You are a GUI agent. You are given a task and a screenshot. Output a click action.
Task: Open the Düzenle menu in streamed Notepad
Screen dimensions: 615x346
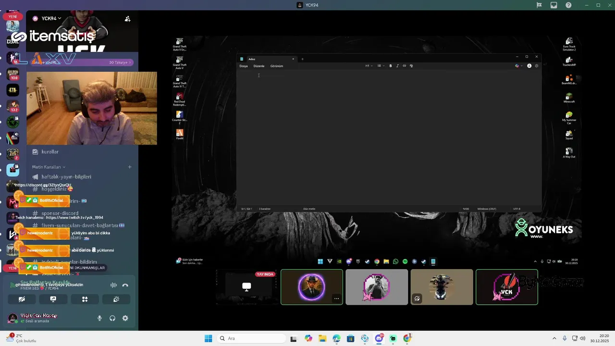coord(259,66)
